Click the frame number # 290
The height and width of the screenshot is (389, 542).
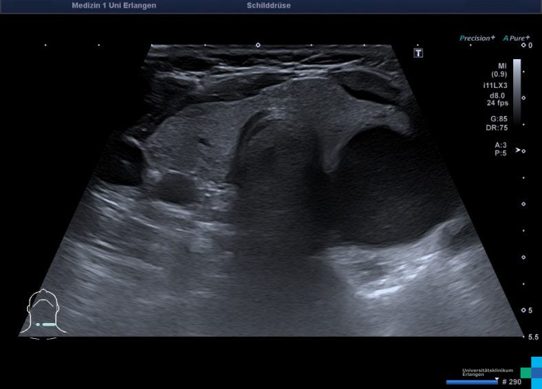(x=512, y=381)
